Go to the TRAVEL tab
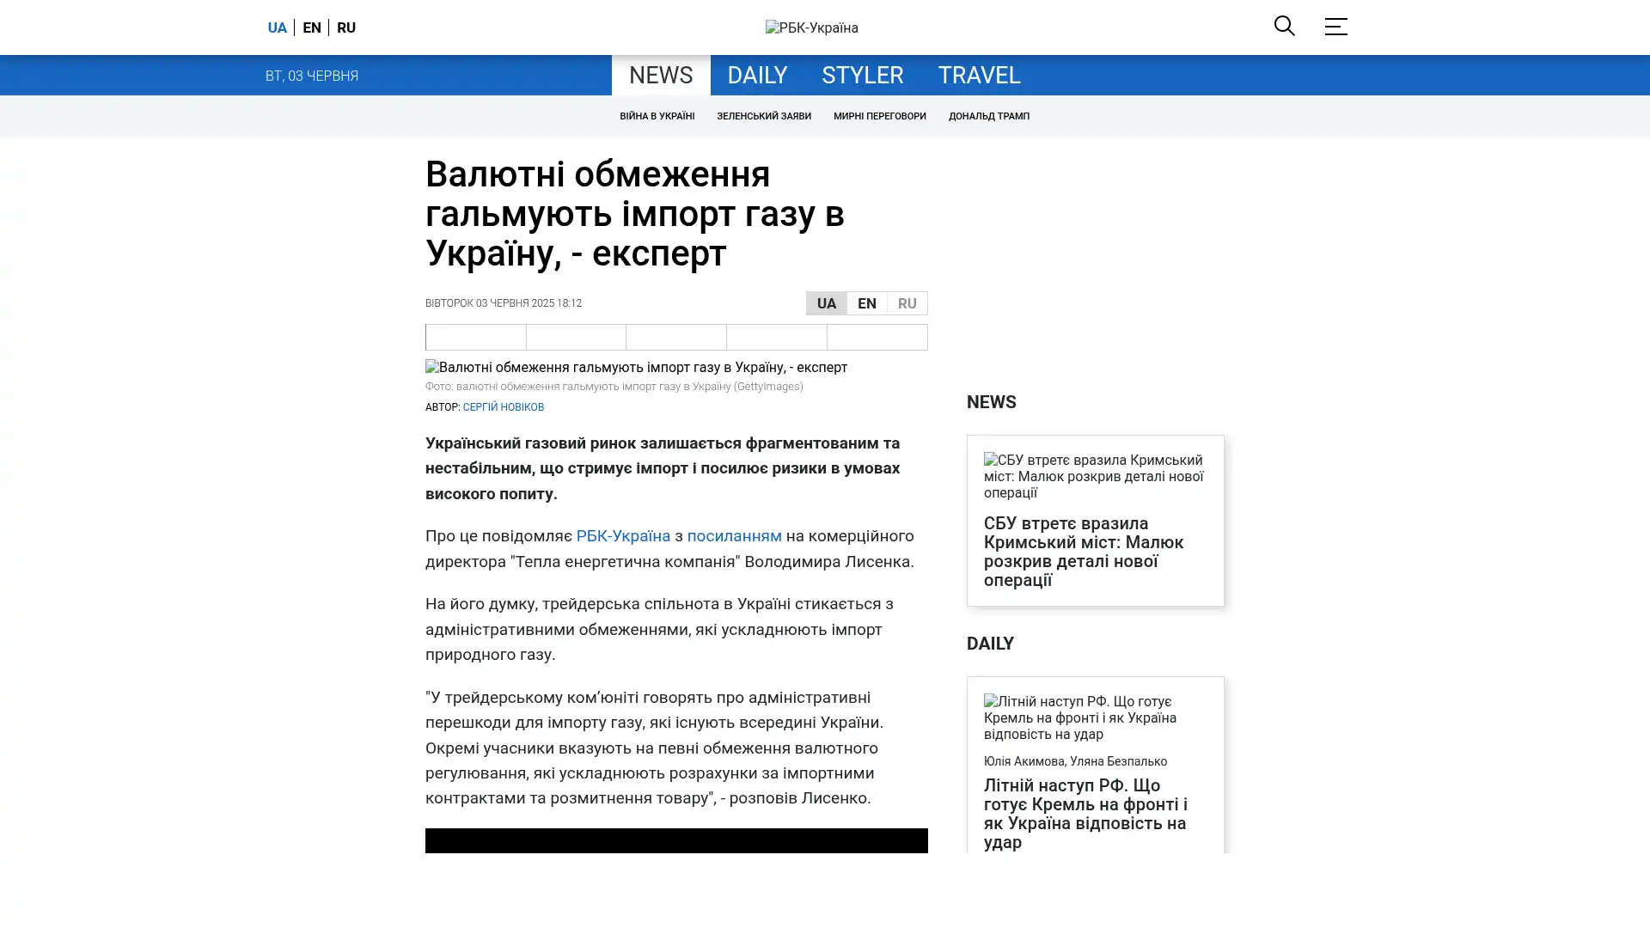 click(978, 75)
